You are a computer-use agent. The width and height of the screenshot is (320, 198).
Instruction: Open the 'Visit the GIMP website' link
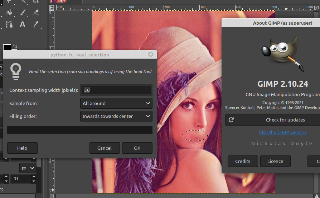point(282,132)
